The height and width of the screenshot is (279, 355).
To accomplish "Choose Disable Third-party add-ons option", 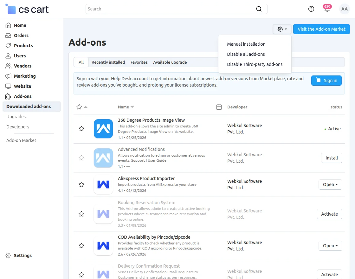I will 255,64.
